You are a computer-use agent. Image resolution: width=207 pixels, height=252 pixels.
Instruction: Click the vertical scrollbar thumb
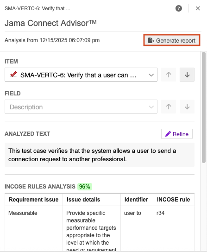coord(204,107)
